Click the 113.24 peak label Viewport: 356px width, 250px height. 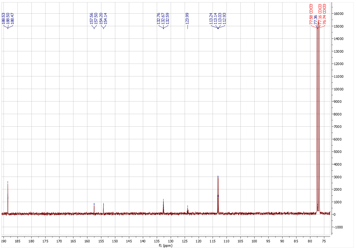(x=211, y=19)
